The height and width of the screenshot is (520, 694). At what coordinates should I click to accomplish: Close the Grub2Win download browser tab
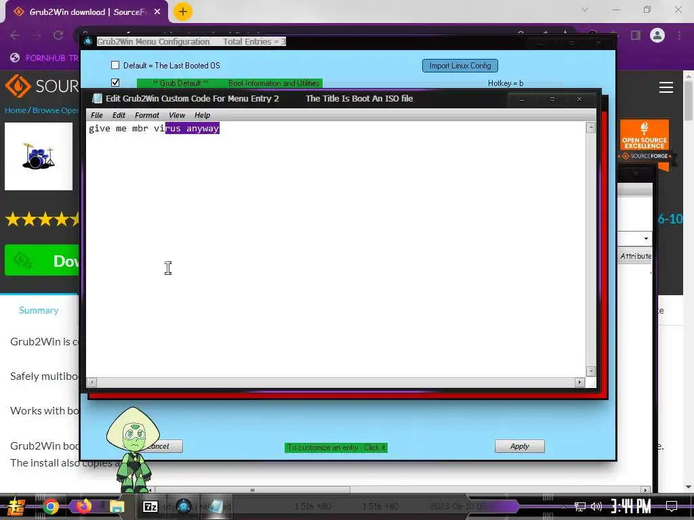click(157, 12)
